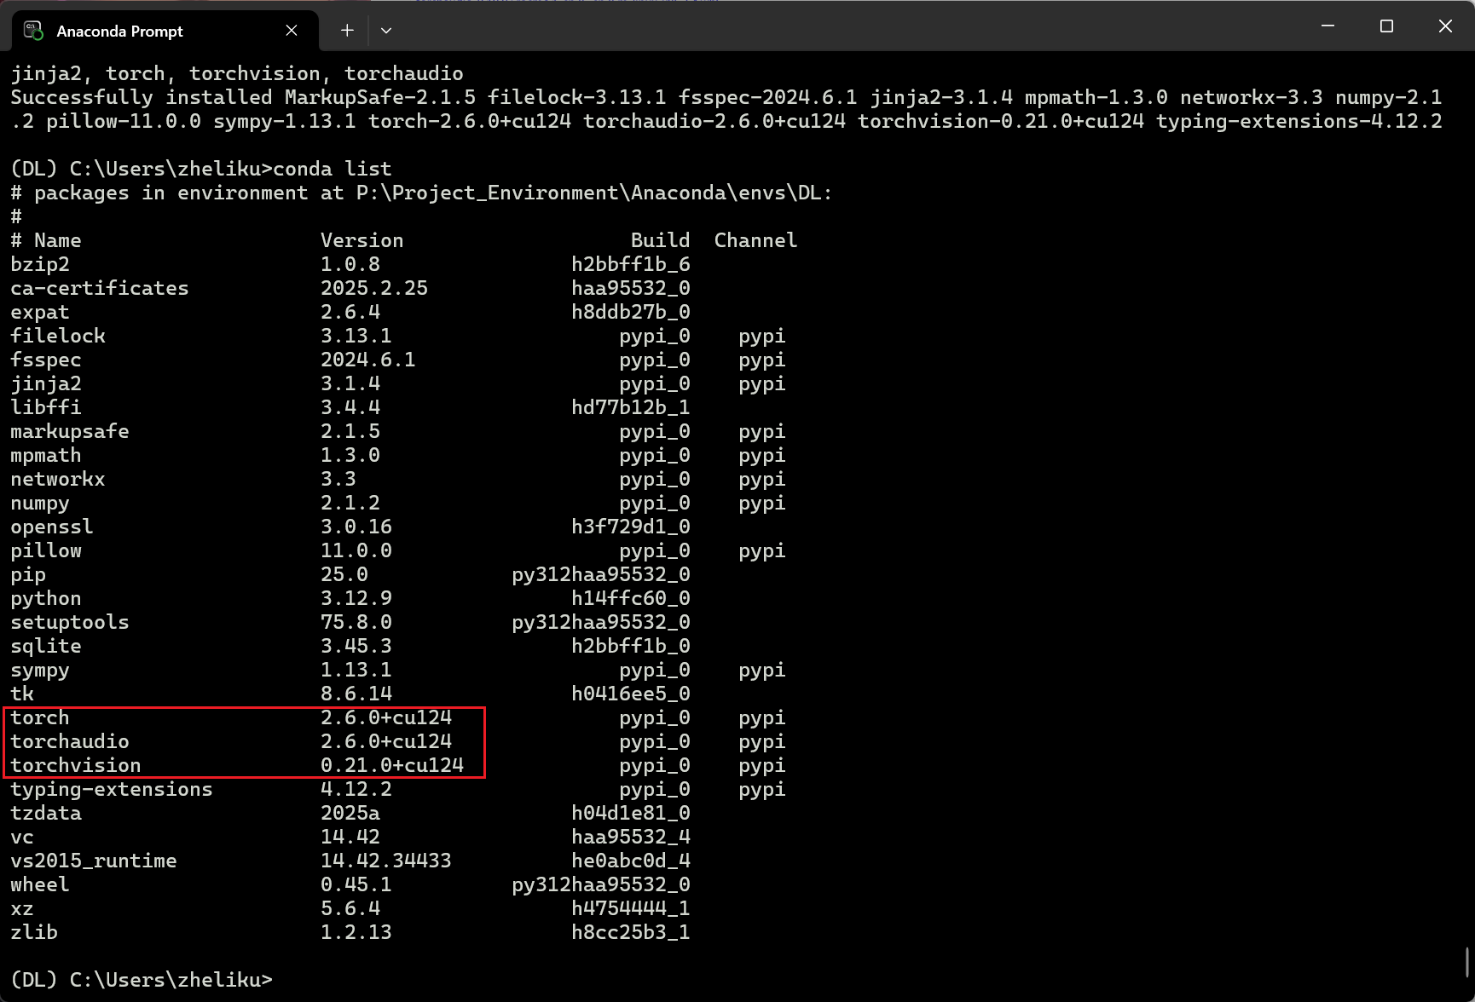Viewport: 1475px width, 1002px height.
Task: Click the 'zlib' package name
Action: coord(34,933)
